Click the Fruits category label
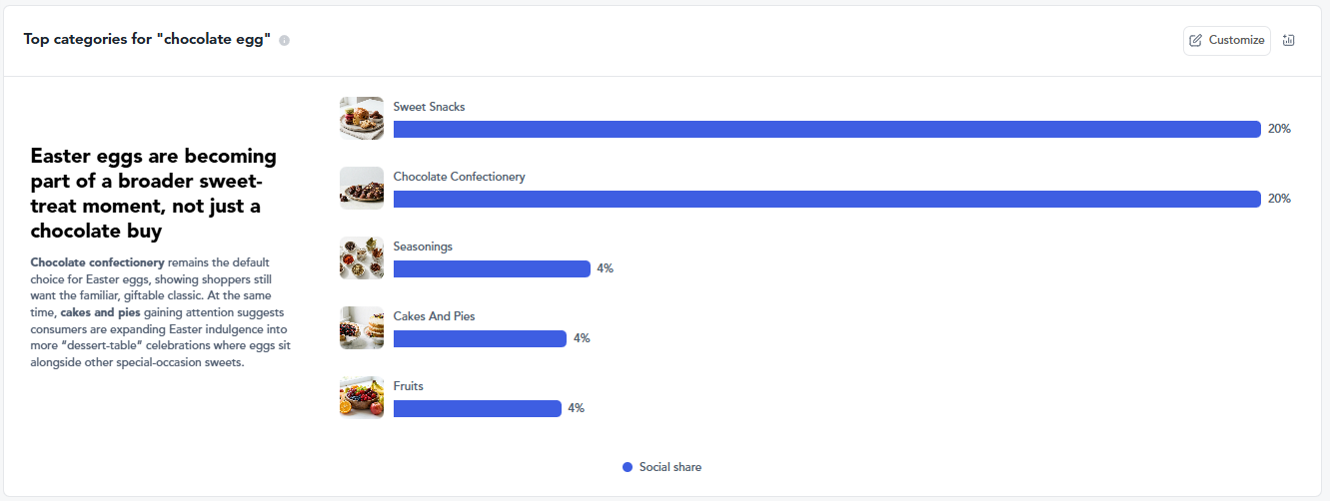 pos(408,386)
